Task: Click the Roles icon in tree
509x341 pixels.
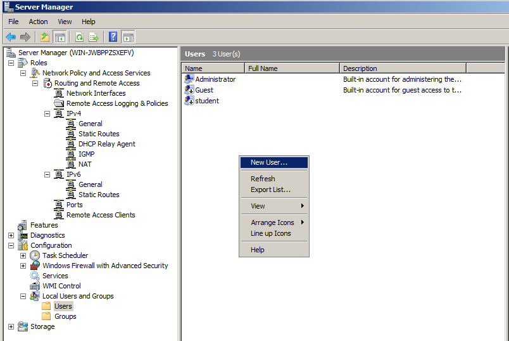Action: [23, 62]
